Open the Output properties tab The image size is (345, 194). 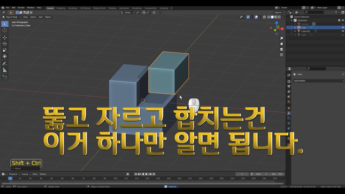pyautogui.click(x=289, y=86)
